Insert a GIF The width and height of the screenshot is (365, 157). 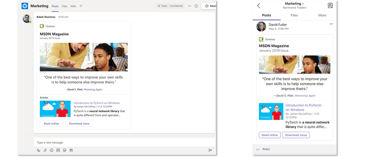[x=58, y=150]
